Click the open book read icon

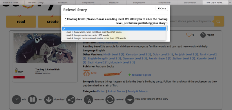pyautogui.click(x=32, y=100)
